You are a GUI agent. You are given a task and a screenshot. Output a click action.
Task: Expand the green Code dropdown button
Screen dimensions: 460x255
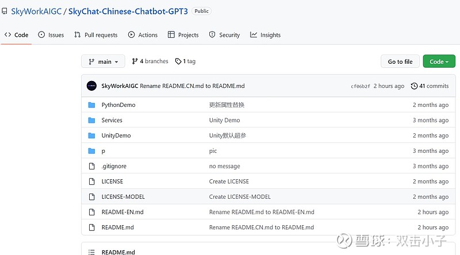coord(439,61)
